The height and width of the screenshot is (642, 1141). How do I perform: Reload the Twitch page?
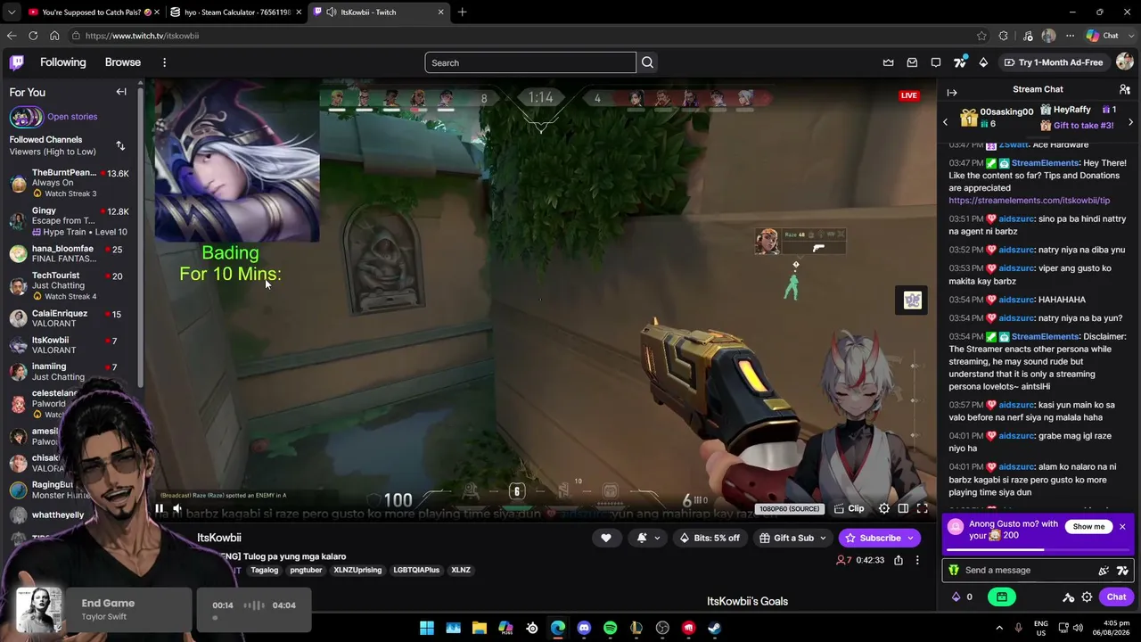pos(33,36)
